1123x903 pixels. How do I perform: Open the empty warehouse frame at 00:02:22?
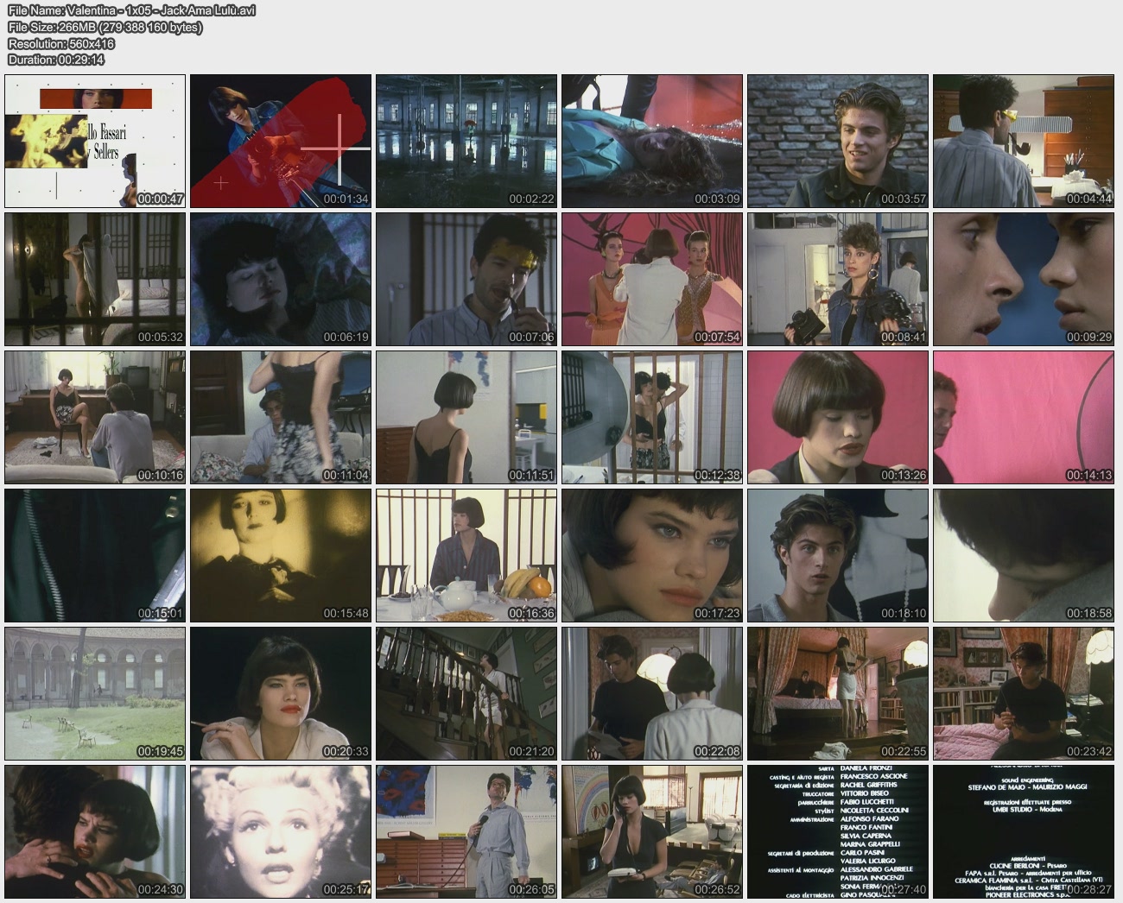pyautogui.click(x=466, y=141)
